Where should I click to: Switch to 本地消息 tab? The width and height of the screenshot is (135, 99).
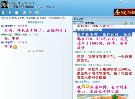coord(78,23)
